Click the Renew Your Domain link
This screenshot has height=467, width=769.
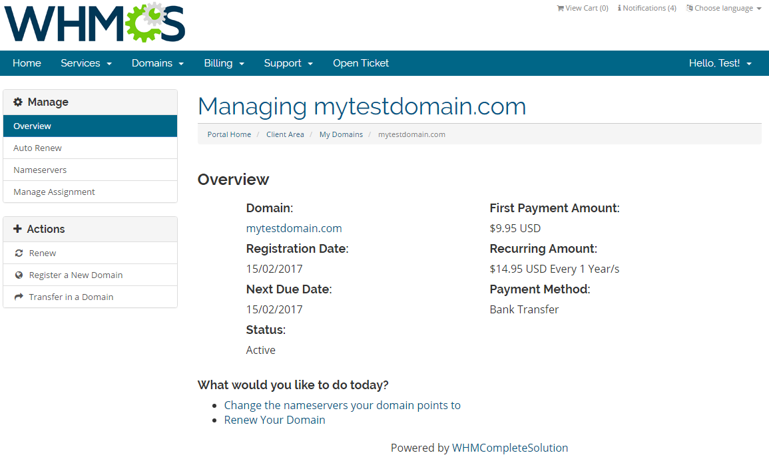pyautogui.click(x=274, y=420)
